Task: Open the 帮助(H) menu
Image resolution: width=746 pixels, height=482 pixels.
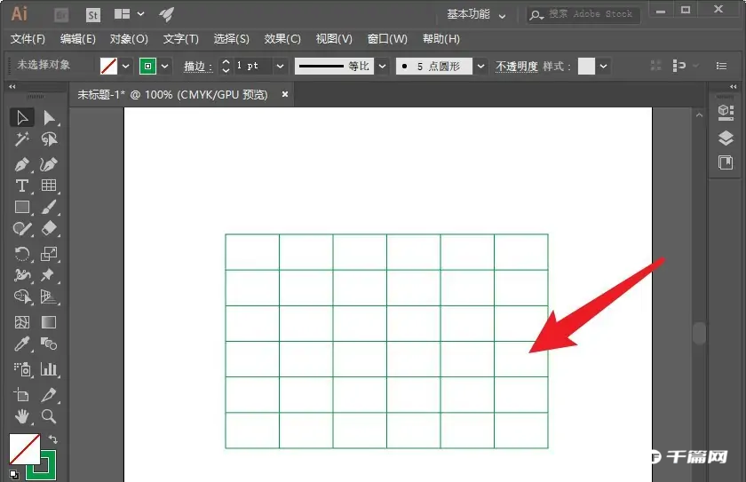Action: [x=441, y=39]
